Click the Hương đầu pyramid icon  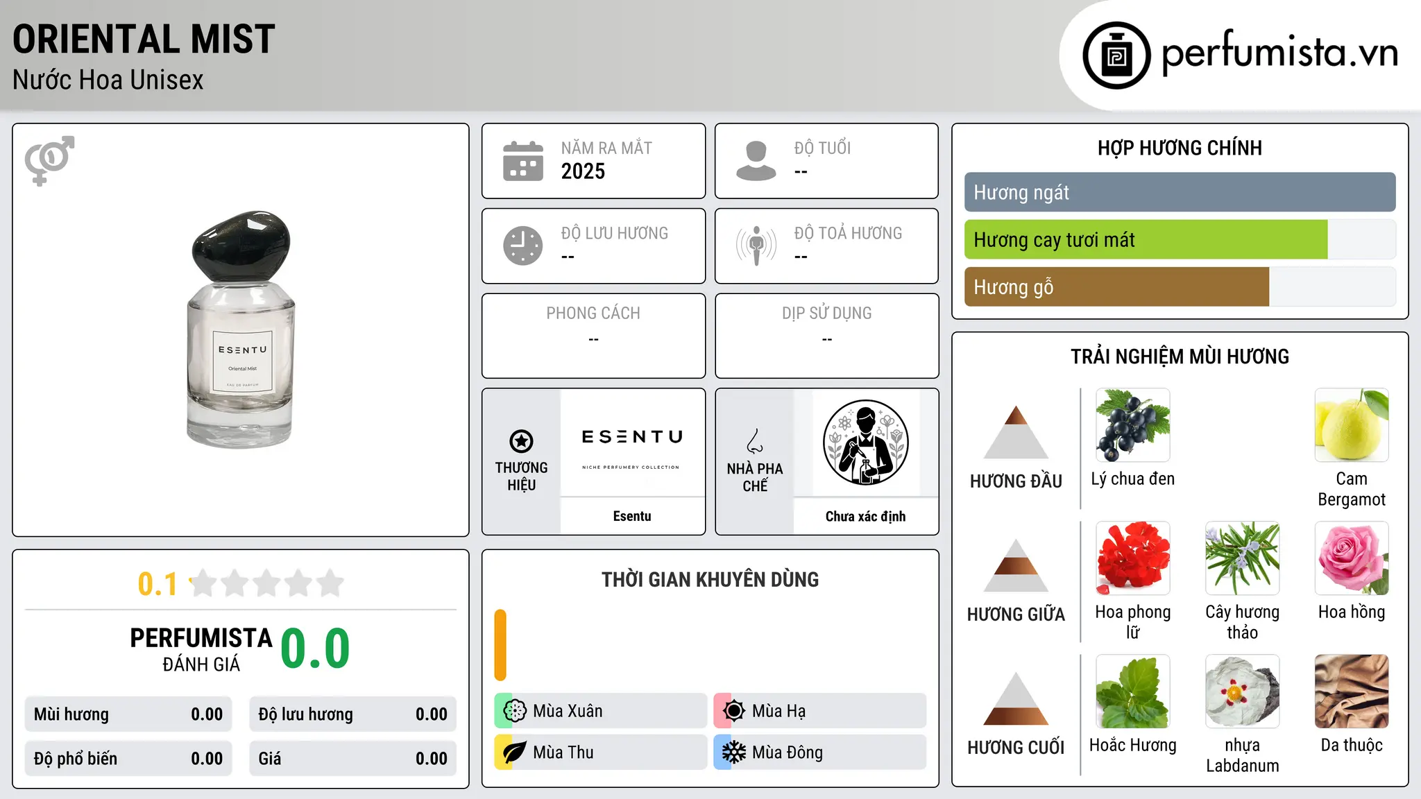click(x=1016, y=432)
